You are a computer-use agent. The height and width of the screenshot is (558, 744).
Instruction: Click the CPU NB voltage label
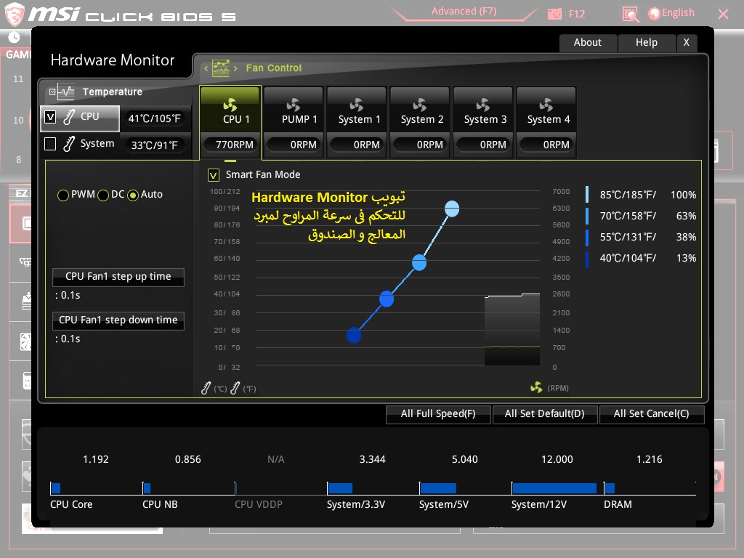point(160,504)
